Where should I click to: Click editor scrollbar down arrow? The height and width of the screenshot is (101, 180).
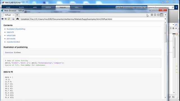(x=174, y=93)
